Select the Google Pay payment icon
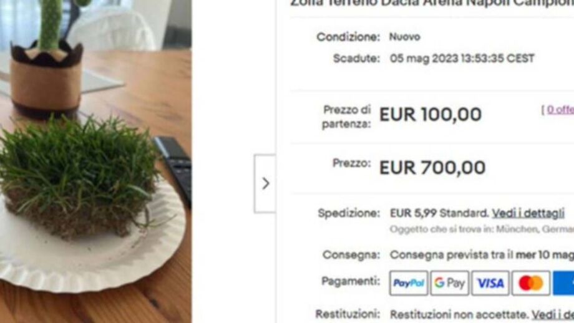 click(450, 282)
